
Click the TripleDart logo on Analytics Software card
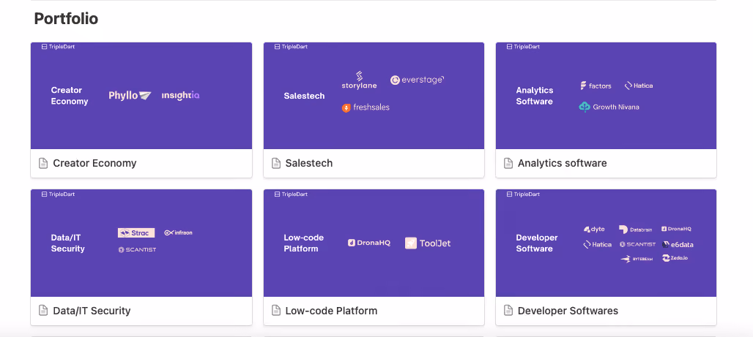pyautogui.click(x=523, y=47)
